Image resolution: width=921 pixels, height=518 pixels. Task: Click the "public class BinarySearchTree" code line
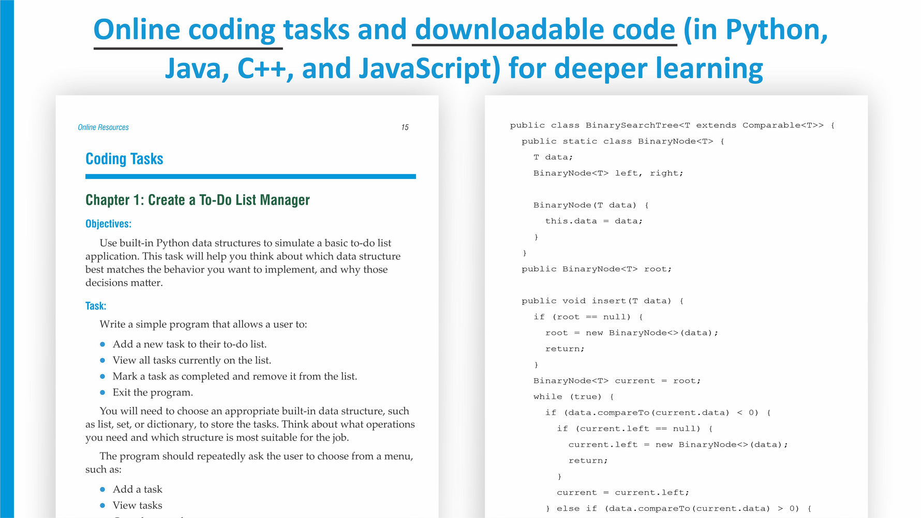click(672, 125)
